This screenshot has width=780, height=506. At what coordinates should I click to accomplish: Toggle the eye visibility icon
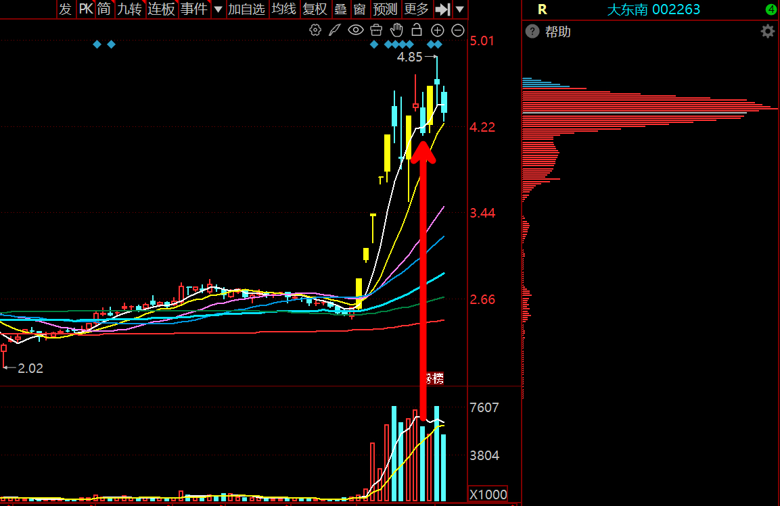[356, 30]
